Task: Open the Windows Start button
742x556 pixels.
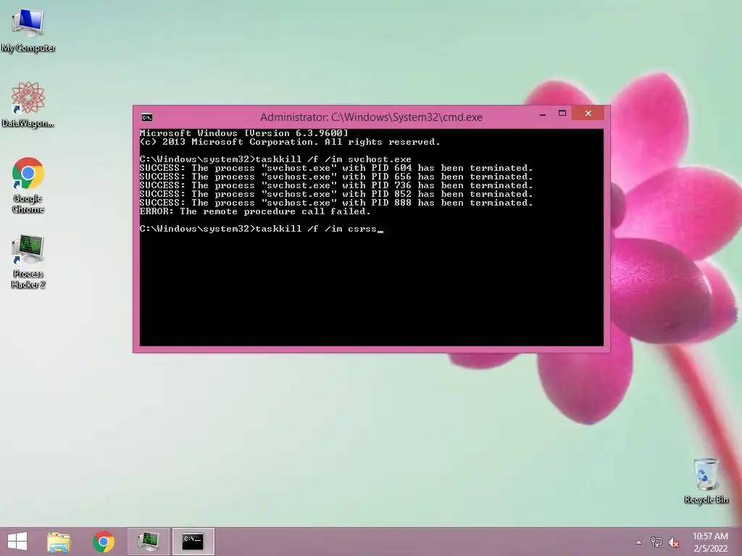Action: (x=17, y=542)
